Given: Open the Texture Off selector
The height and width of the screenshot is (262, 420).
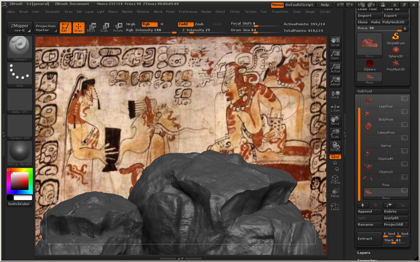Looking at the screenshot, I should pos(20,127).
